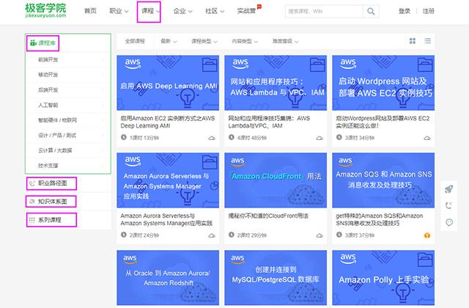The height and width of the screenshot is (308, 469).
Task: Open the 知识体系图 link
Action: point(52,202)
